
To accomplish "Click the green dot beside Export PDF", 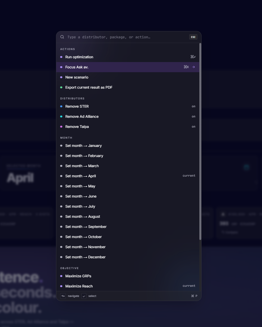I will [61, 87].
